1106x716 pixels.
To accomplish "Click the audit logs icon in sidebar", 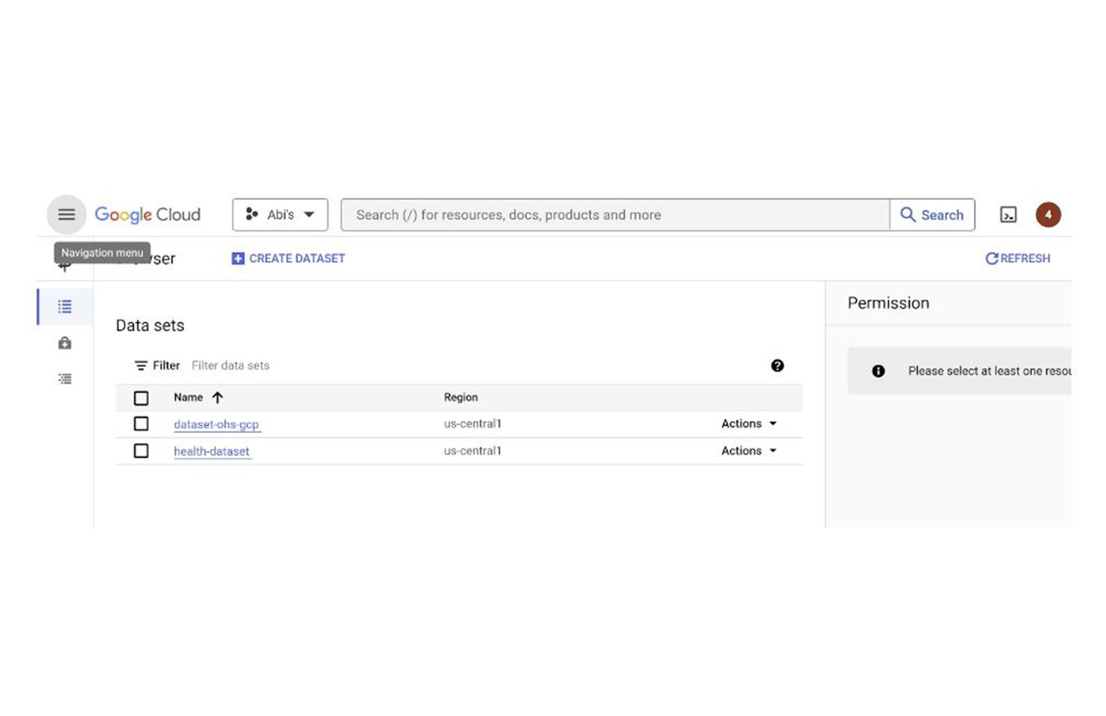I will (x=65, y=378).
